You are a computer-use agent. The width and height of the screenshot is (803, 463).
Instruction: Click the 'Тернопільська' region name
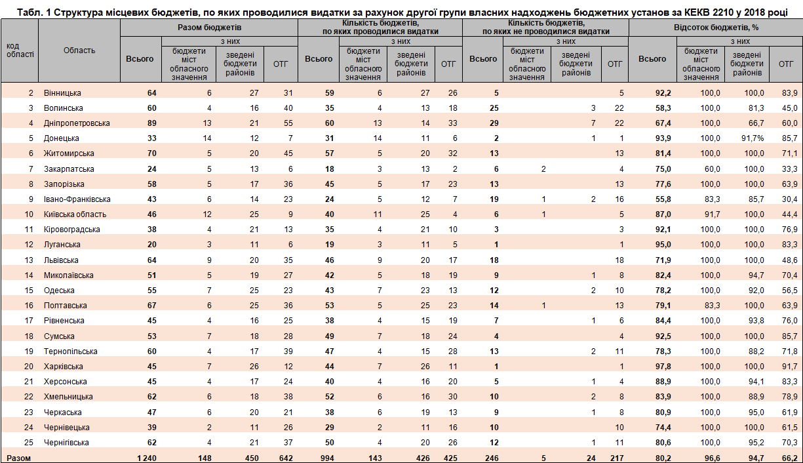[x=70, y=352]
